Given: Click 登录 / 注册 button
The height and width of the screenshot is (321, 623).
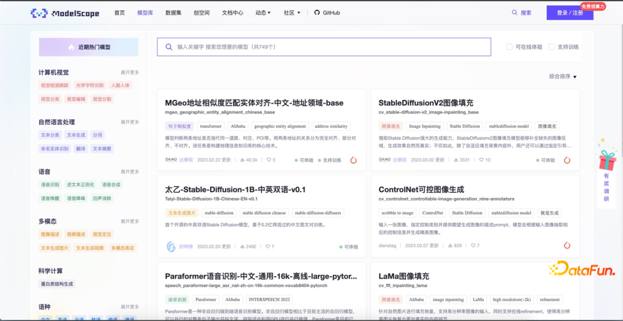Looking at the screenshot, I should click(x=570, y=13).
